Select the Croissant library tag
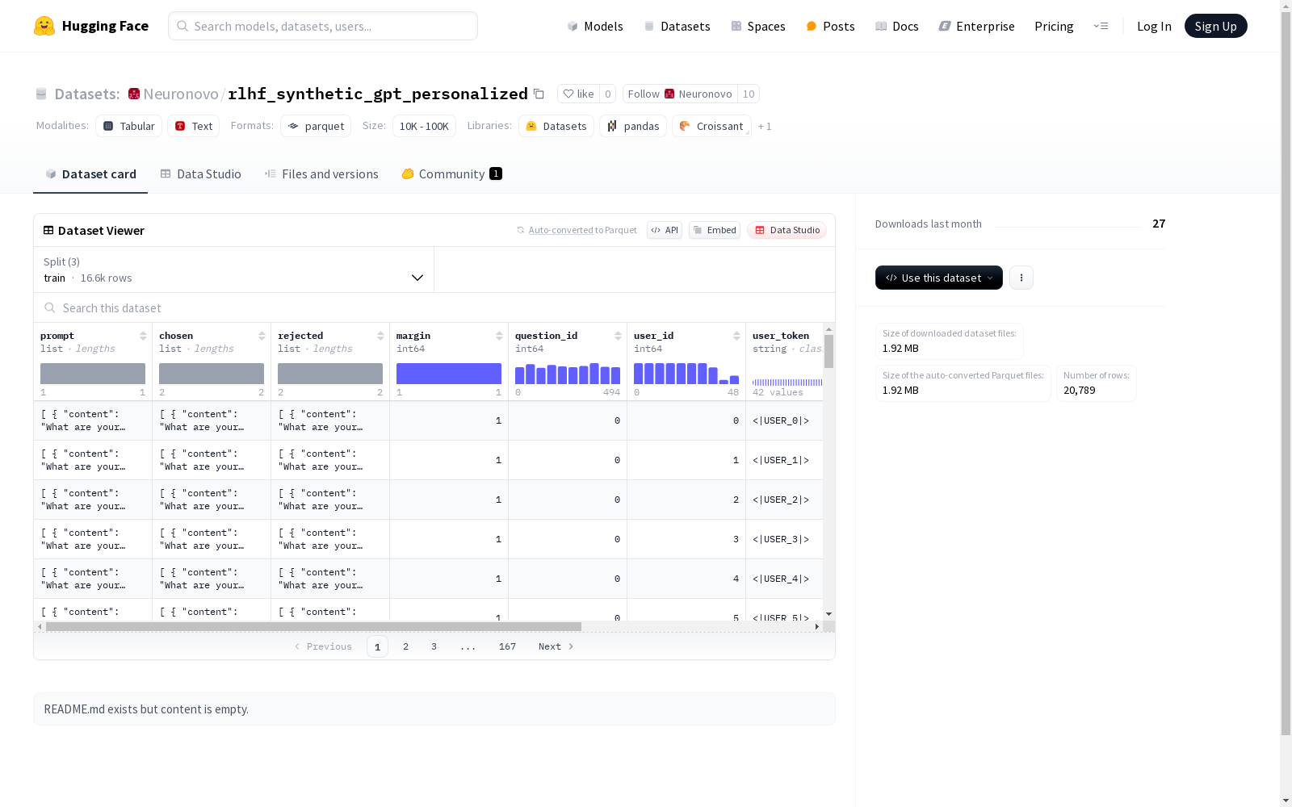The image size is (1292, 807). pos(711,126)
